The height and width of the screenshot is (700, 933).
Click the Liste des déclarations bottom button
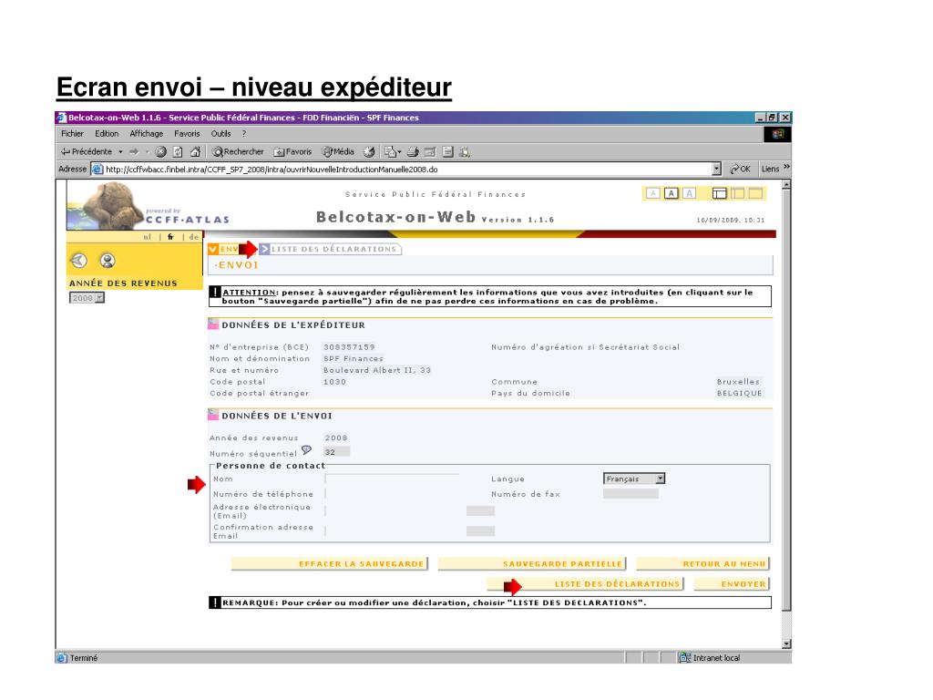(586, 584)
